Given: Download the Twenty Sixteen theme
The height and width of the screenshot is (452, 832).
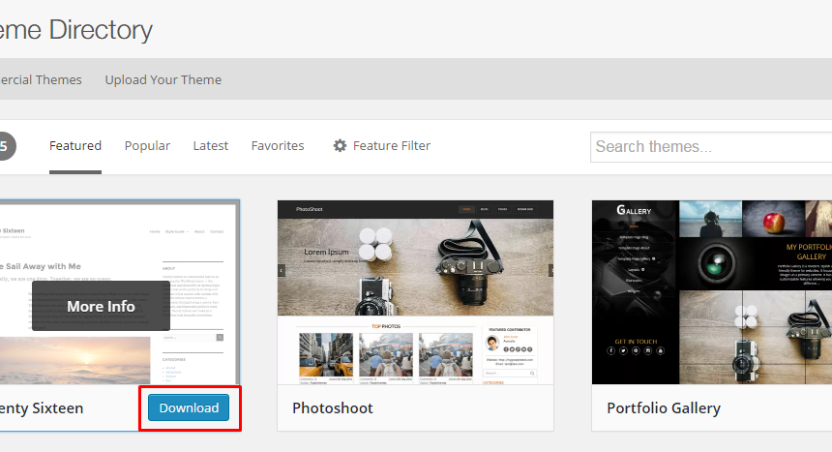Looking at the screenshot, I should click(189, 407).
